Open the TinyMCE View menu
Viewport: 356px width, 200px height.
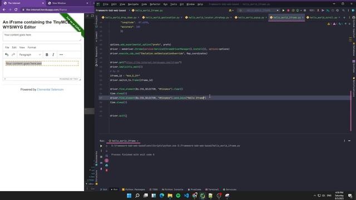tap(22, 47)
